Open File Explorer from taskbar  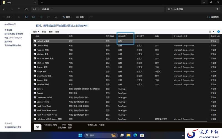click(128, 135)
